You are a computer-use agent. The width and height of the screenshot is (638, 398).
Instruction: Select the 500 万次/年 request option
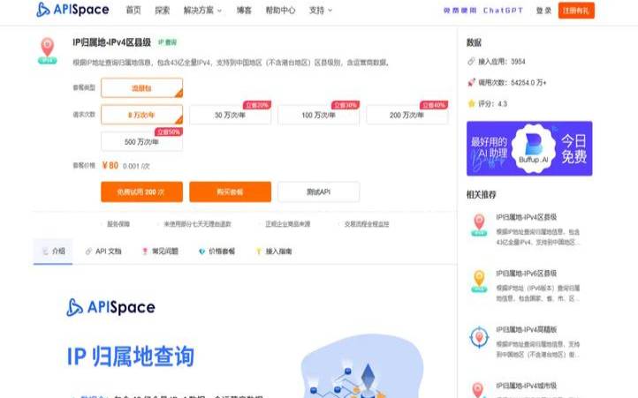[x=141, y=142]
